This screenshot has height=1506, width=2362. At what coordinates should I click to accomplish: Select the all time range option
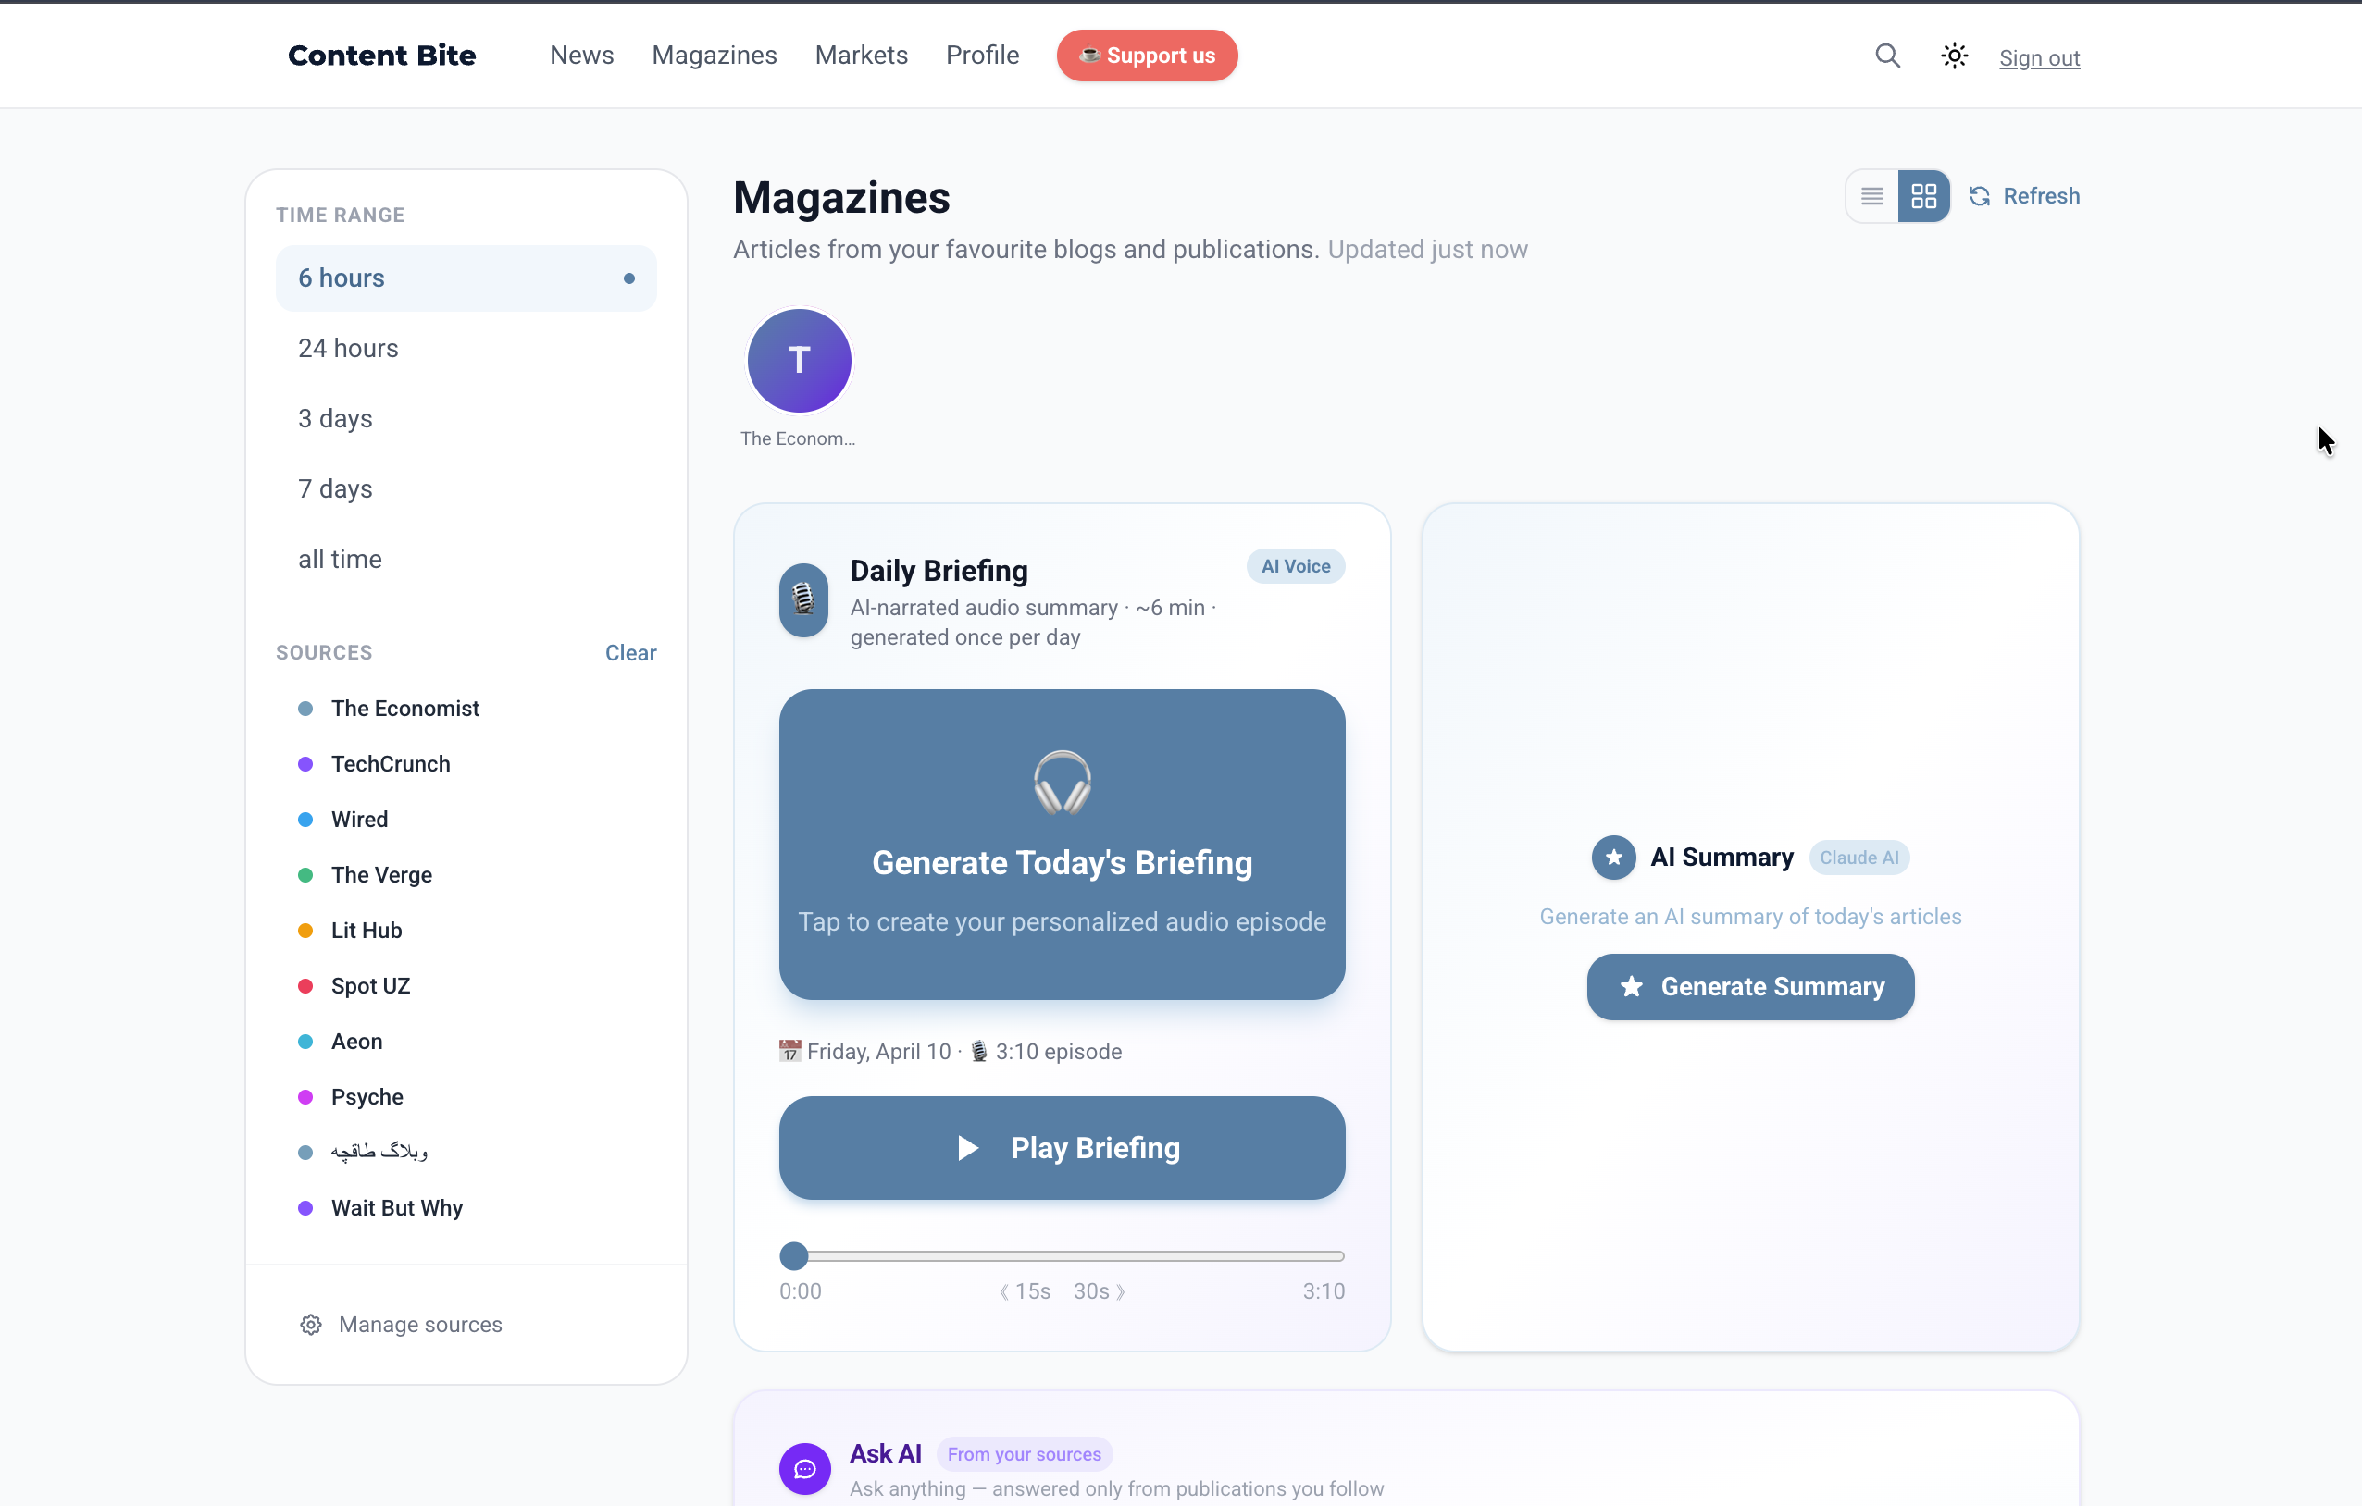[340, 559]
